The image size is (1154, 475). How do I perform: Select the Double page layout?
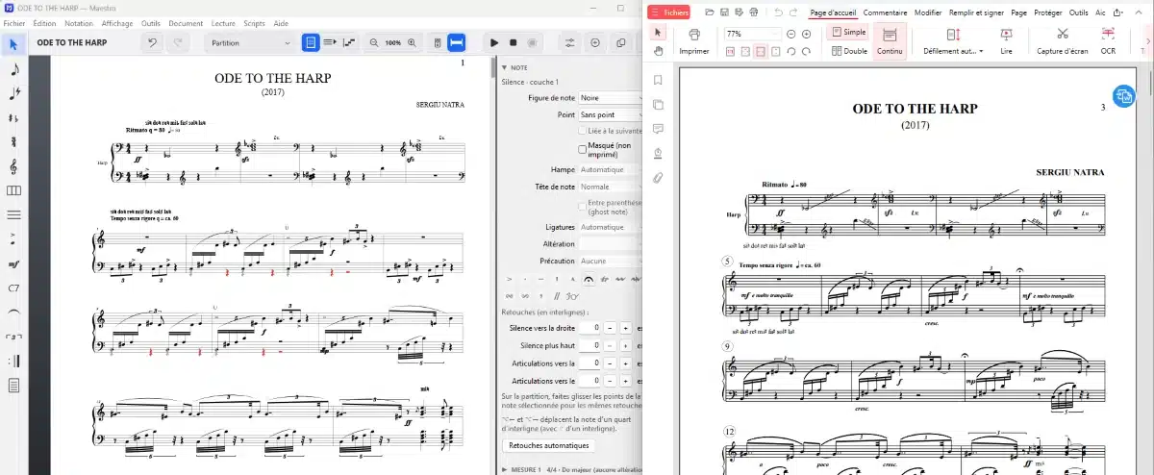(x=848, y=51)
